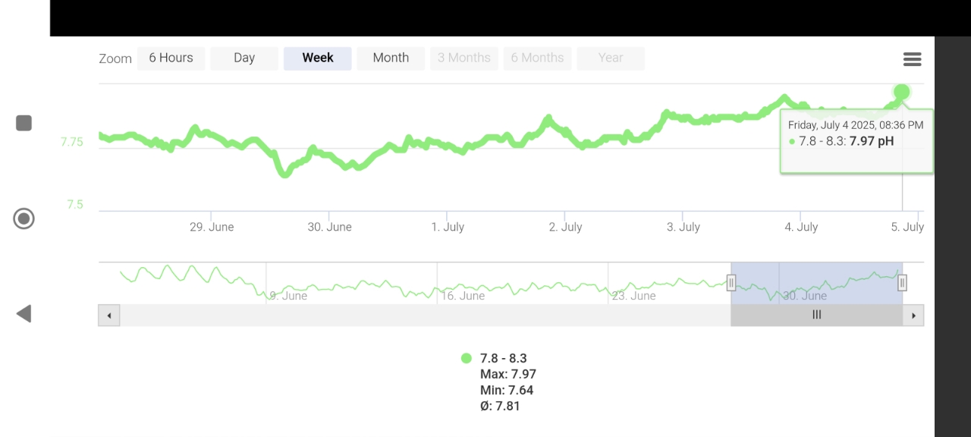Tap the Android back triangle button

point(24,313)
